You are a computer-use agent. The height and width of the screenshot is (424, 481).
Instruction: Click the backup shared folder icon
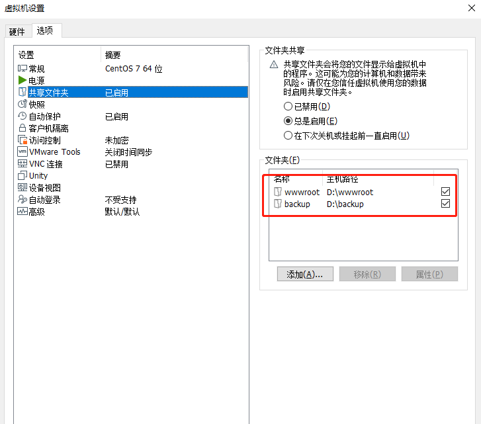278,204
